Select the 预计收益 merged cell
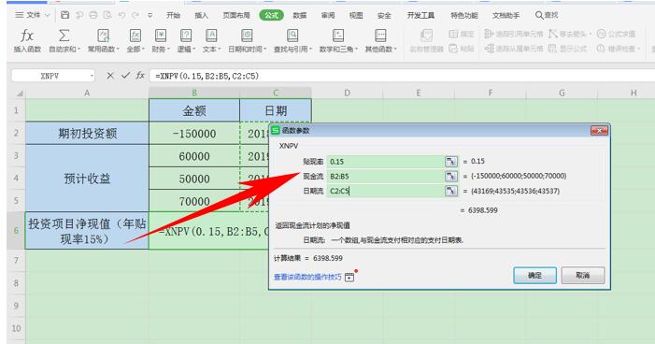655x344 pixels. [87, 178]
